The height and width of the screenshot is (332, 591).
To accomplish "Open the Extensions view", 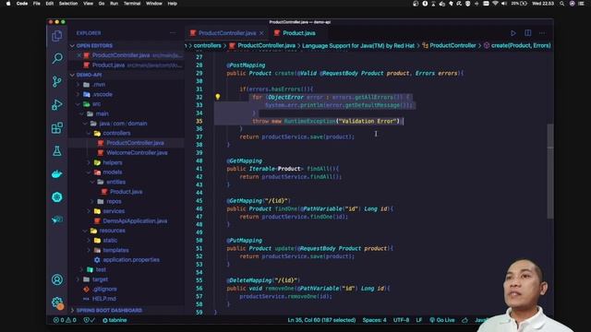I will click(57, 128).
